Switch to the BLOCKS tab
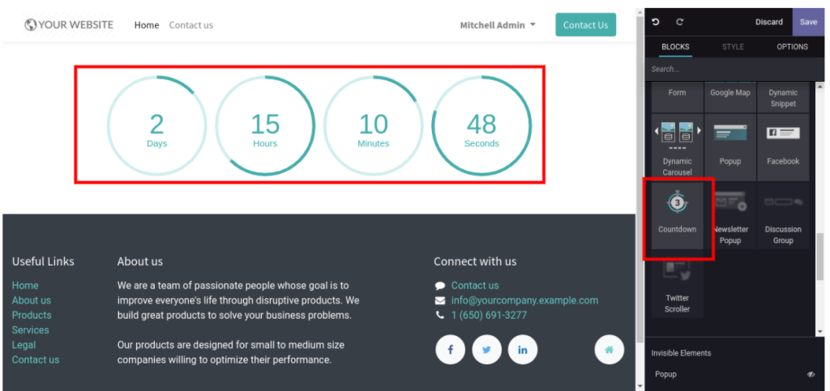Screen dimensions: 830x391 pos(675,46)
